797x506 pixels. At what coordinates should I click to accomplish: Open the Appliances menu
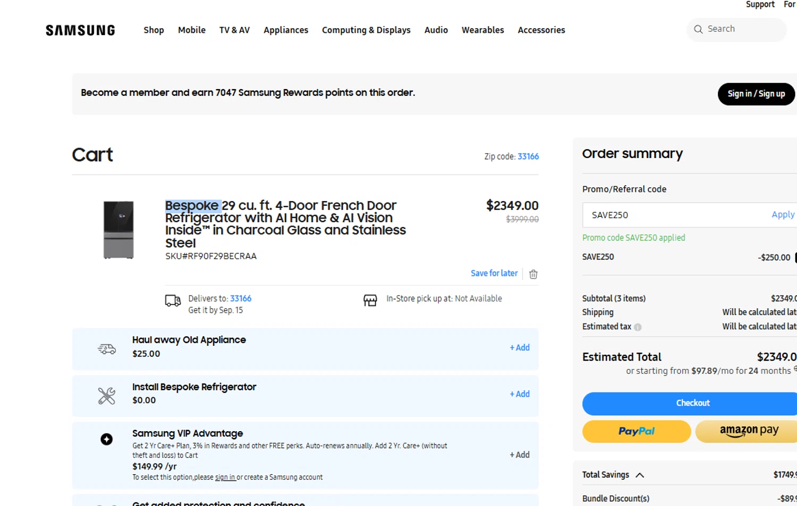tap(286, 30)
